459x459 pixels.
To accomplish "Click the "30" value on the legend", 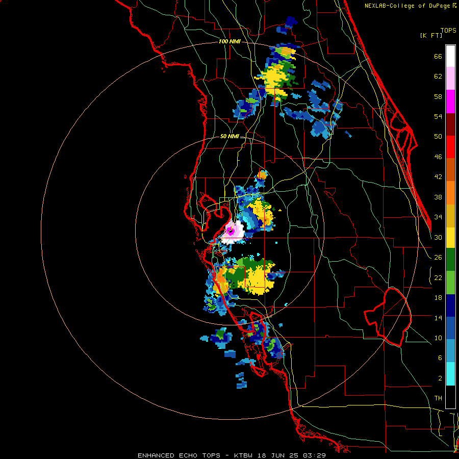I will coord(438,237).
